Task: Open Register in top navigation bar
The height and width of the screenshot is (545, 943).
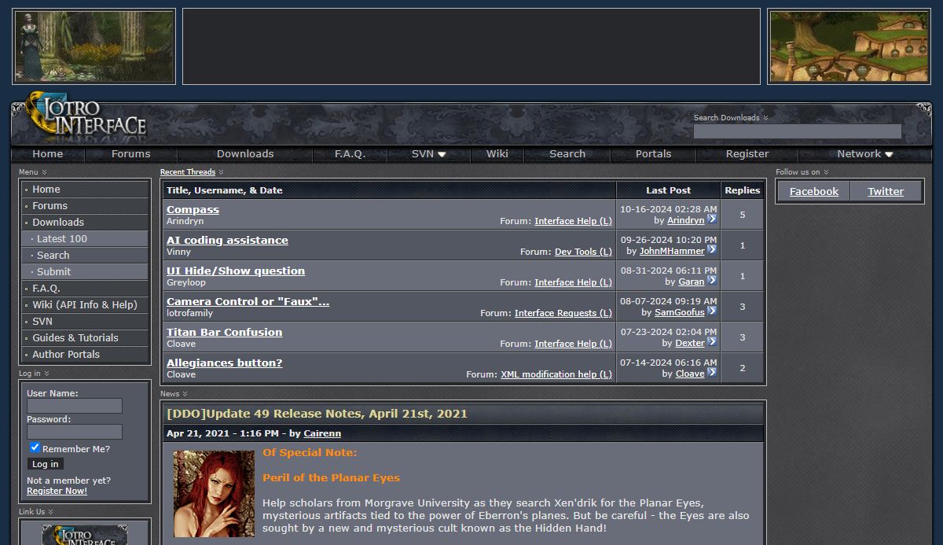Action: coord(747,154)
